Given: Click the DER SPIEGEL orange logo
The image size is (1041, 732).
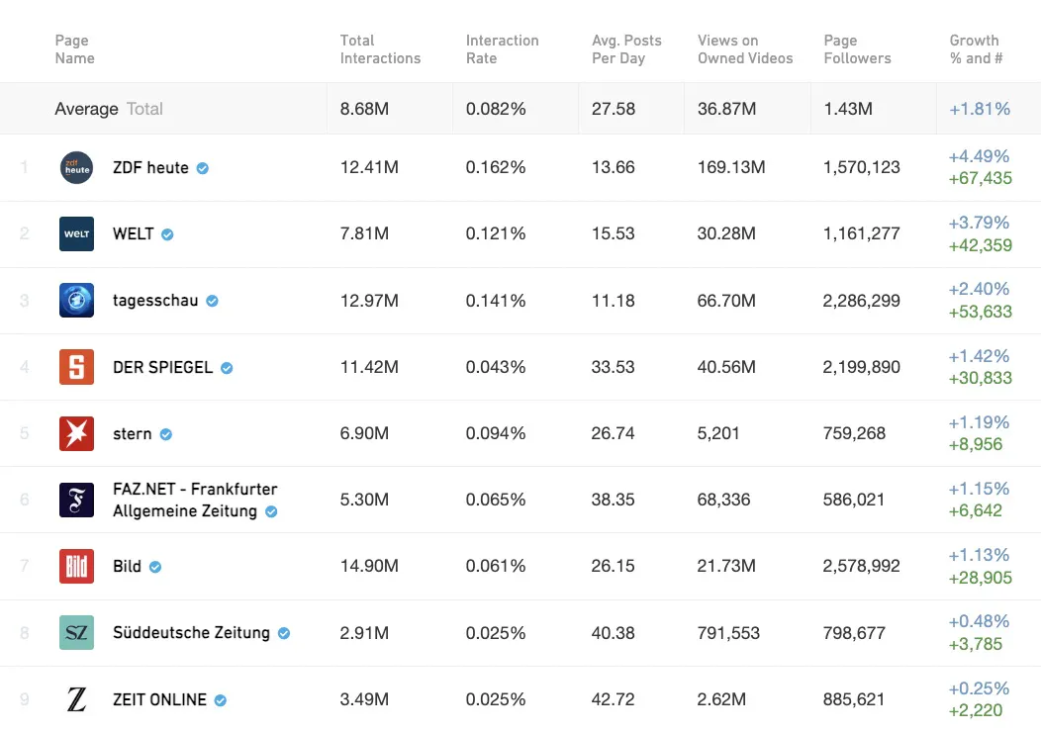Looking at the screenshot, I should (x=76, y=367).
